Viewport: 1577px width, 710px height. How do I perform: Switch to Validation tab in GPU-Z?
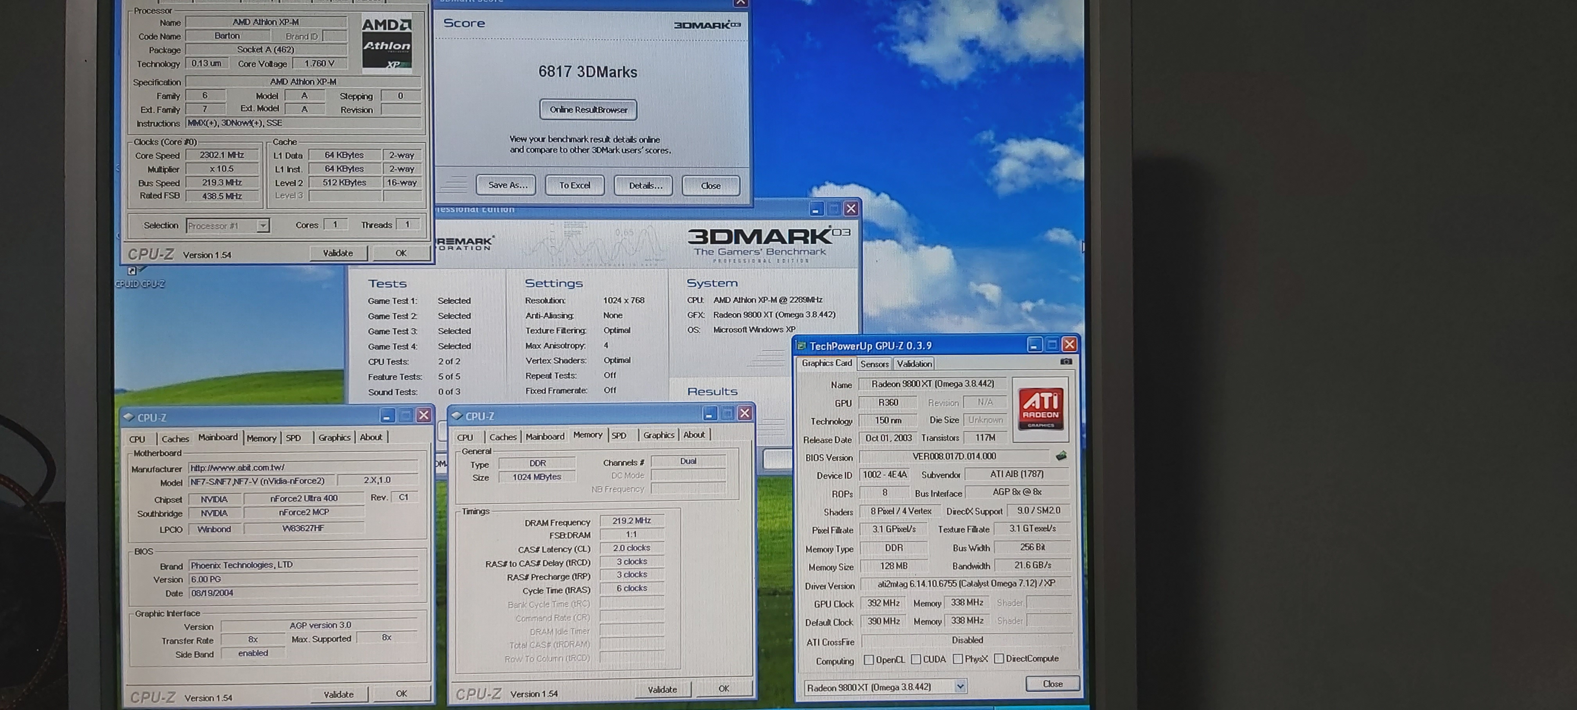click(x=914, y=364)
